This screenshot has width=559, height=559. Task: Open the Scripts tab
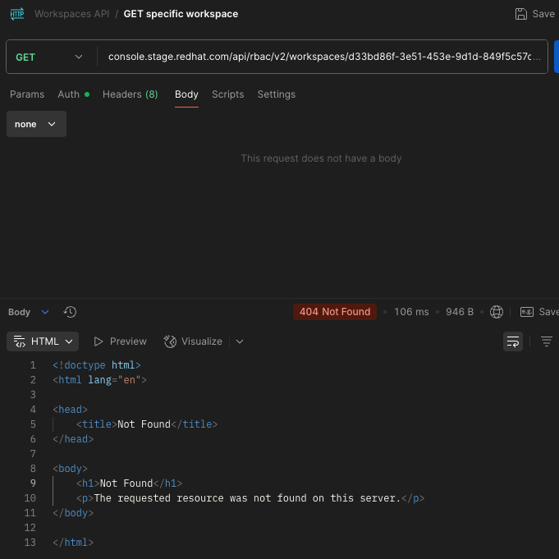pyautogui.click(x=227, y=94)
